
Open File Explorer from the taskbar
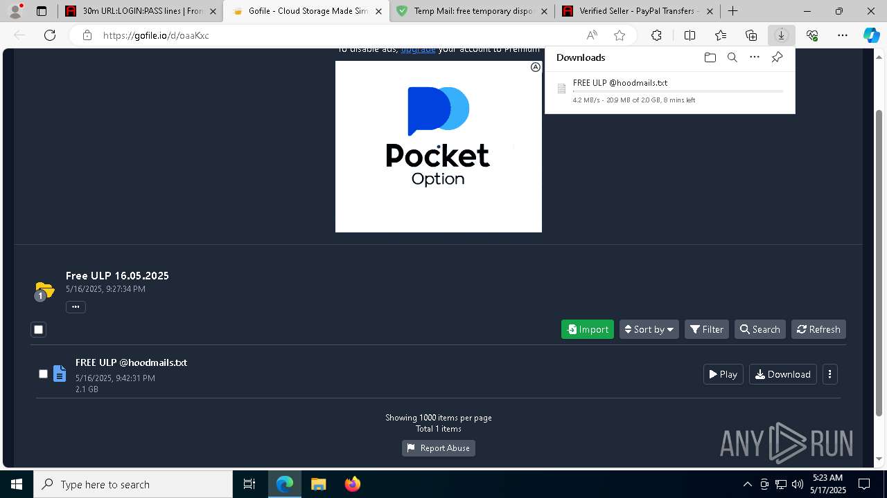click(x=318, y=484)
